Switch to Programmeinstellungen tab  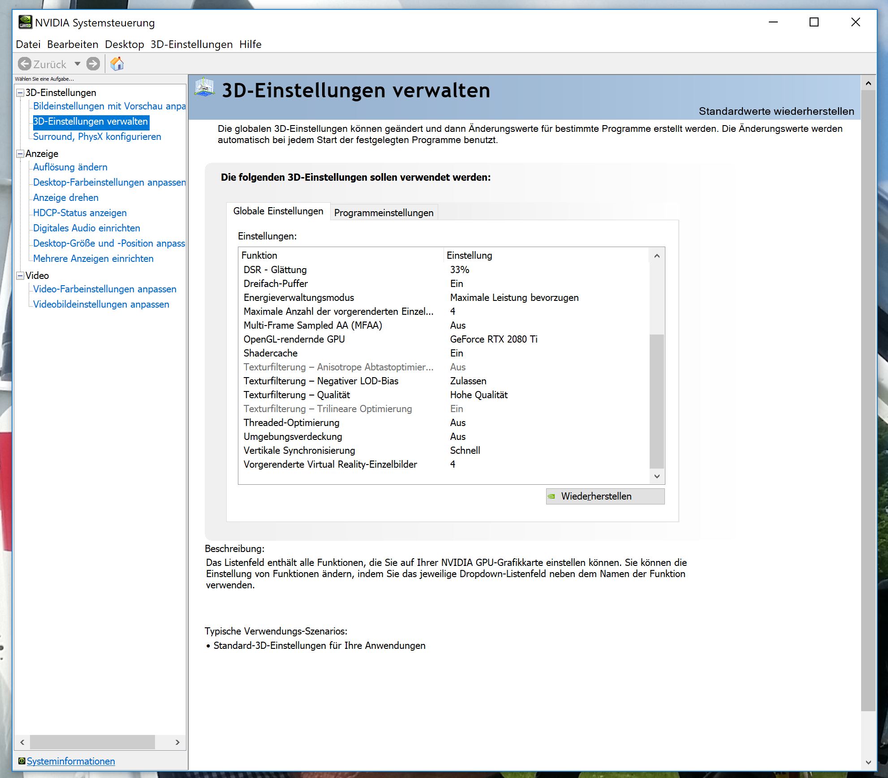click(x=384, y=213)
